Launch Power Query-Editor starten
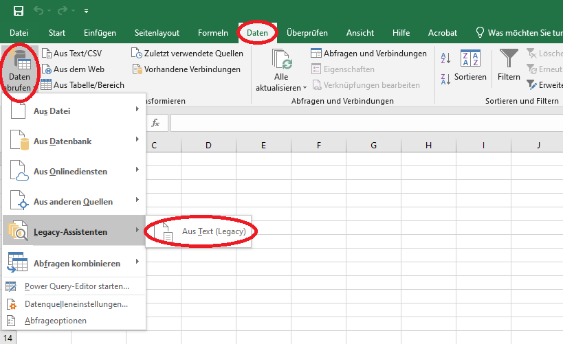 tap(74, 286)
